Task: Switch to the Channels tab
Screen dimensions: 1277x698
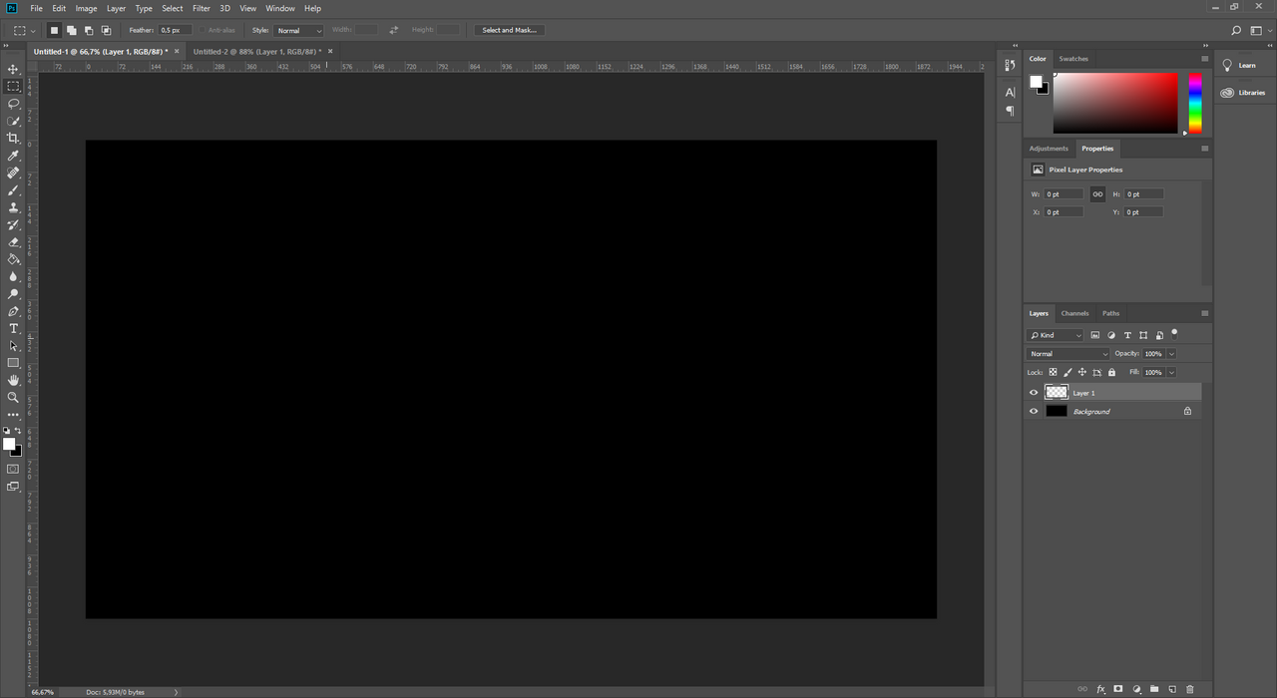Action: (1075, 313)
